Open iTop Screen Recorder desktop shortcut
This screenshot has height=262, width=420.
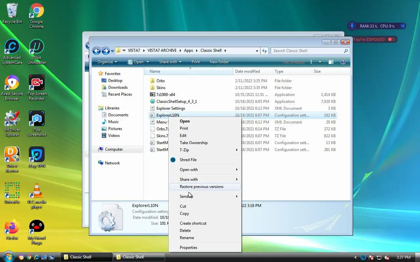37,88
